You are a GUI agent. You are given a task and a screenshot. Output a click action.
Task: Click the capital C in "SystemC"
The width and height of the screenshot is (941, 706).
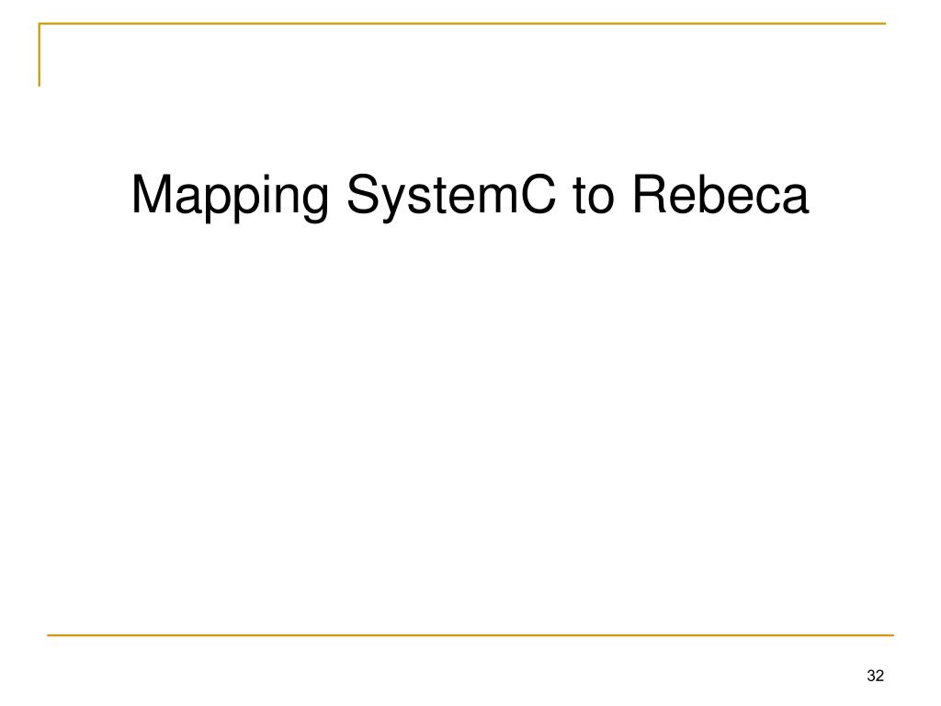tap(536, 195)
